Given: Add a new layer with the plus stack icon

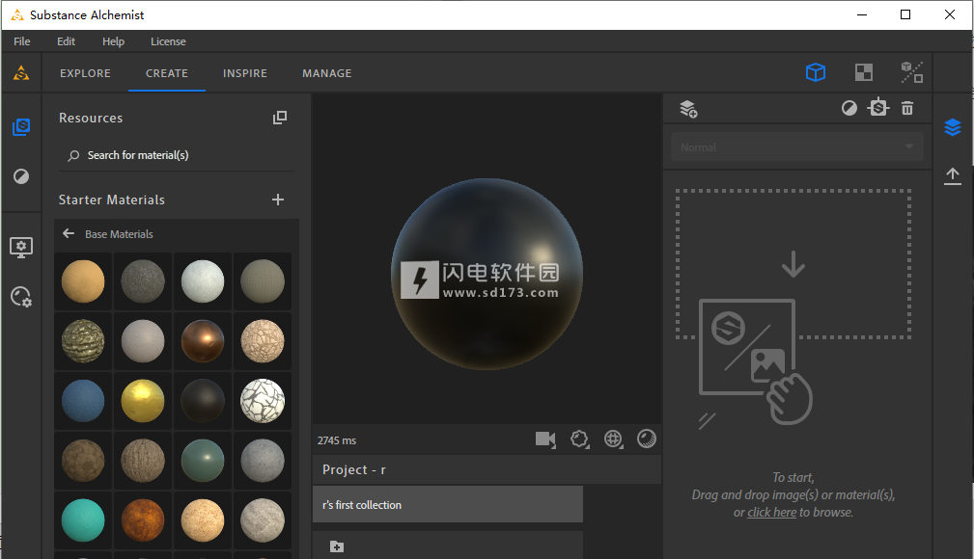Looking at the screenshot, I should (x=688, y=109).
